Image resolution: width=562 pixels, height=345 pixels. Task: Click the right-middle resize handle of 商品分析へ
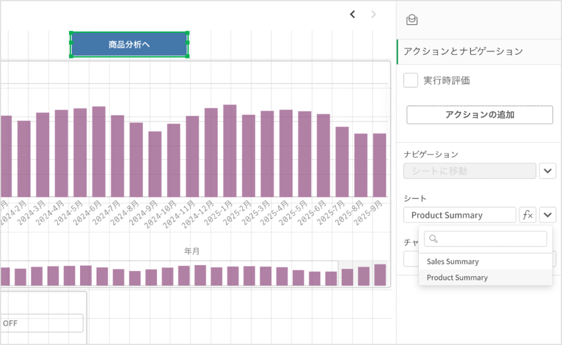(x=188, y=43)
